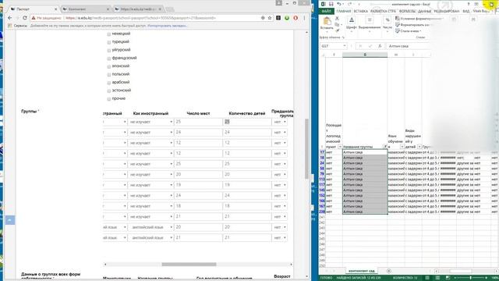Open the Сервисы apps shortcut
This screenshot has width=499, height=281.
click(17, 26)
